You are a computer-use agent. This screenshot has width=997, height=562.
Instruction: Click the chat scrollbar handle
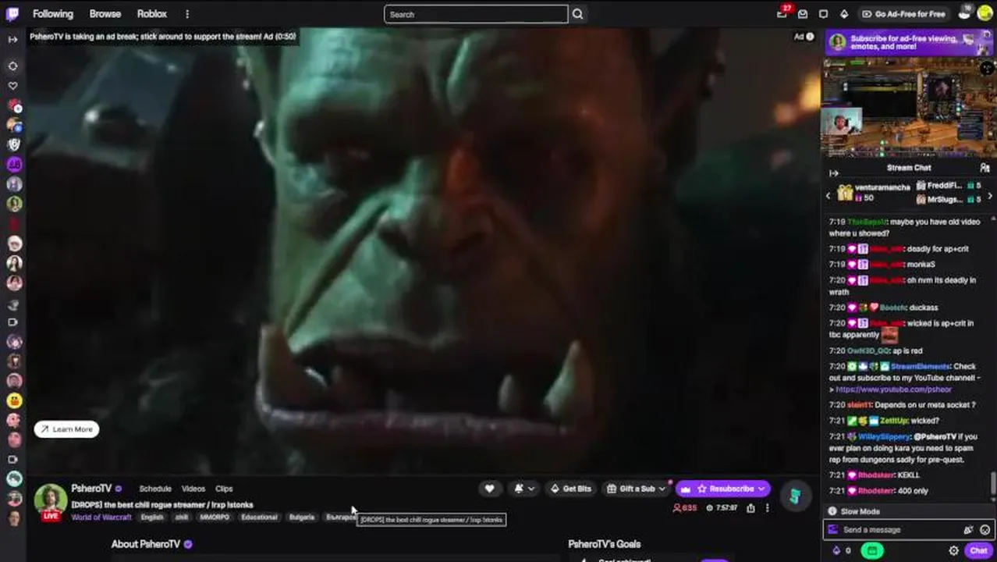993,482
